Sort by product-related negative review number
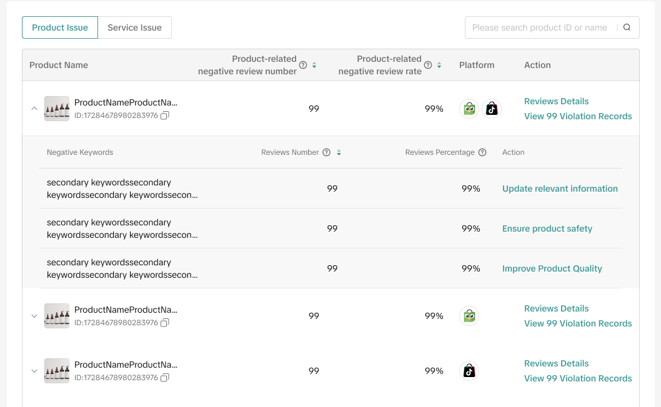The width and height of the screenshot is (661, 407). tap(314, 65)
